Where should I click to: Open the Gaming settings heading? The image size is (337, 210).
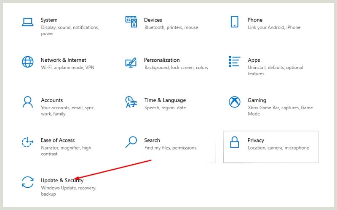click(257, 100)
